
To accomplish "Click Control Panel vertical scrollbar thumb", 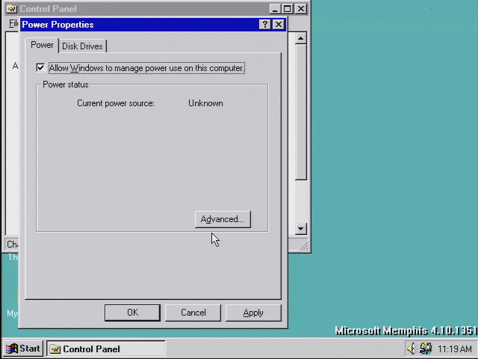I will click(x=300, y=112).
